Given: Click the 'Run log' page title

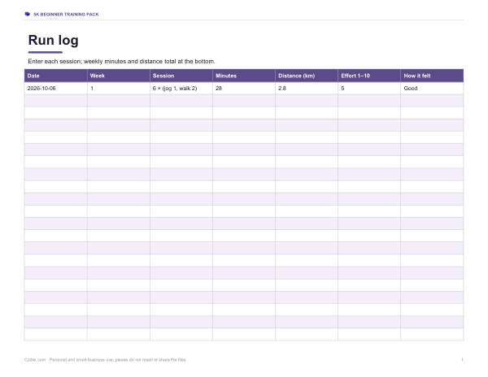Looking at the screenshot, I should tap(53, 40).
